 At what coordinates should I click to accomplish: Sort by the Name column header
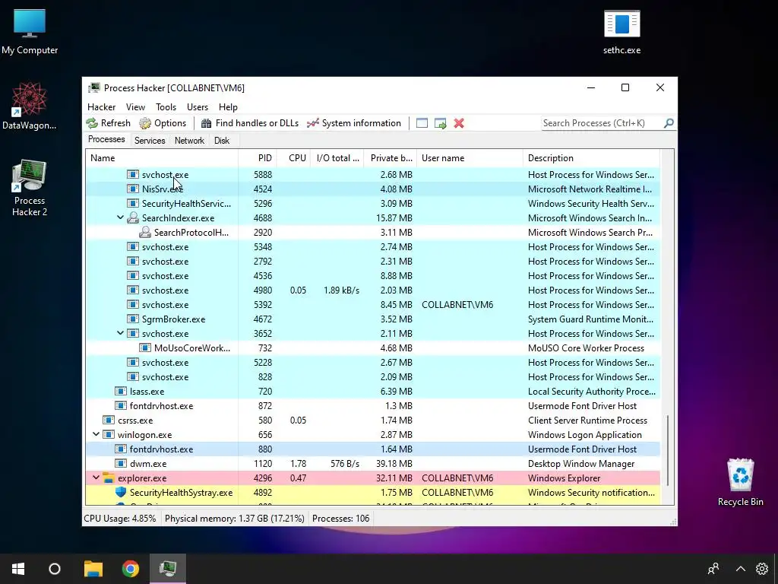click(x=162, y=158)
